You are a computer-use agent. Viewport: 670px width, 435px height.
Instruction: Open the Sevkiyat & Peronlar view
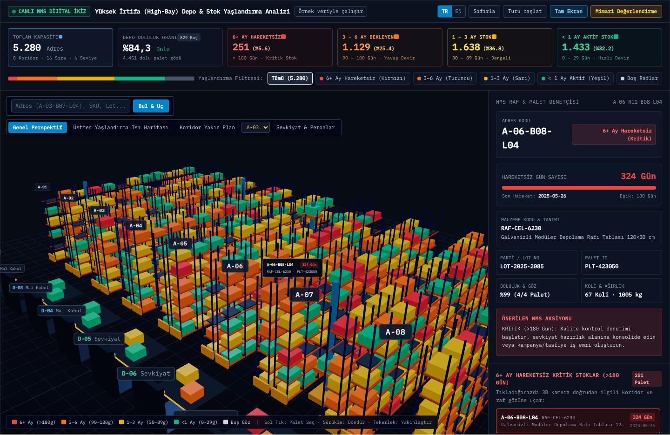[x=306, y=127]
